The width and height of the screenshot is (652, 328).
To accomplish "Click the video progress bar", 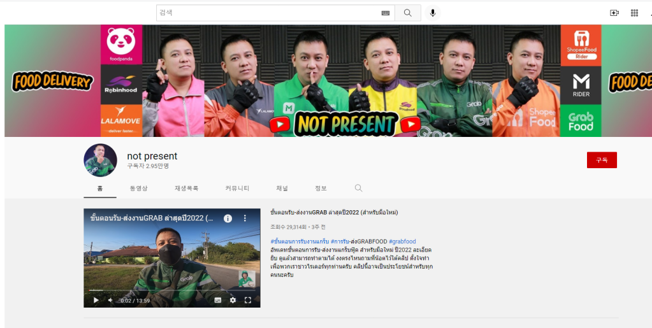I will pyautogui.click(x=172, y=292).
